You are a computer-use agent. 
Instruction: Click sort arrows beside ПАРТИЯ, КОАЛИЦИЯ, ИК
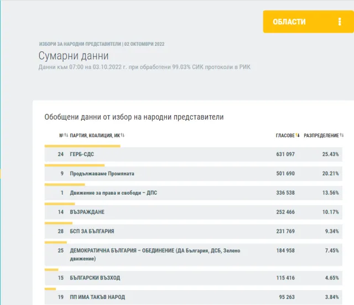(x=123, y=135)
